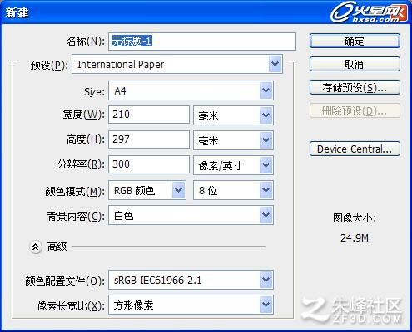
Task: Open the Size A4 dropdown
Action: [191, 90]
